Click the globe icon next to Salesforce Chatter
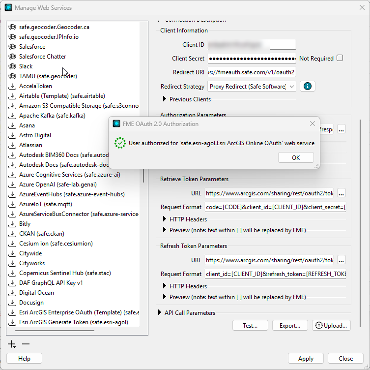 [12, 57]
